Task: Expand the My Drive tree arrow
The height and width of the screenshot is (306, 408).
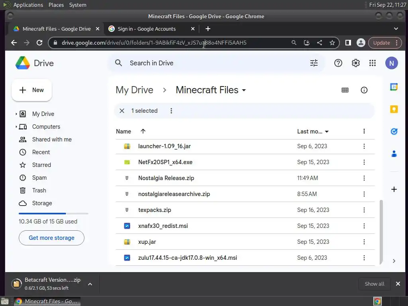Action: pos(16,114)
